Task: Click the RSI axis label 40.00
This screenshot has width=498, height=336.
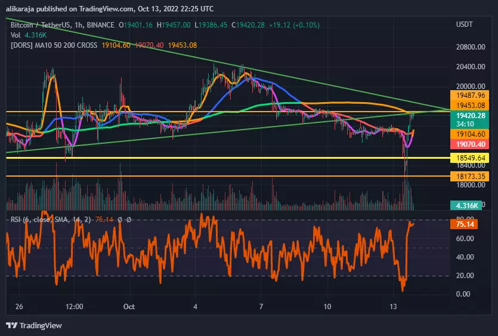Action: tap(465, 257)
